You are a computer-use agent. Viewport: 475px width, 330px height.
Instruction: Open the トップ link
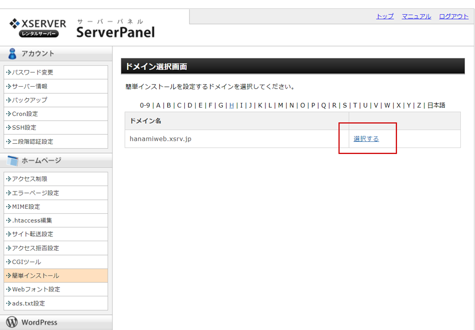(x=385, y=16)
